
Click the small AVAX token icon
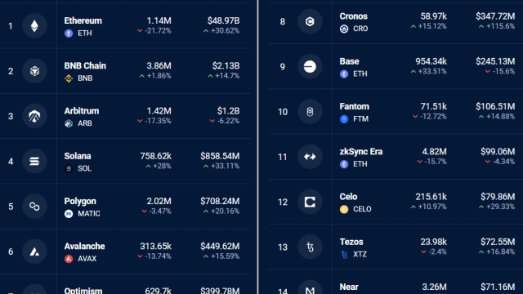pyautogui.click(x=69, y=259)
